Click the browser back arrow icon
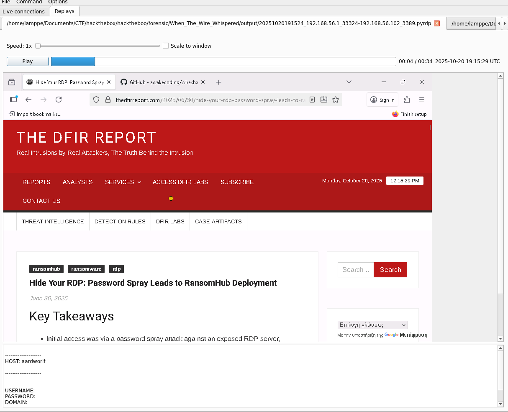The width and height of the screenshot is (508, 412). (28, 100)
